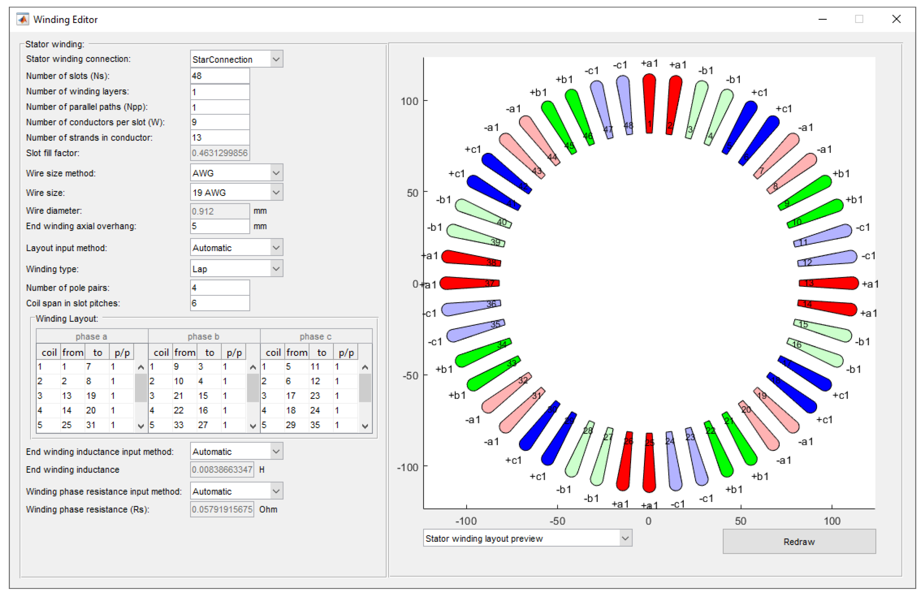Click the Number of slots field
The height and width of the screenshot is (596, 924).
tap(220, 76)
